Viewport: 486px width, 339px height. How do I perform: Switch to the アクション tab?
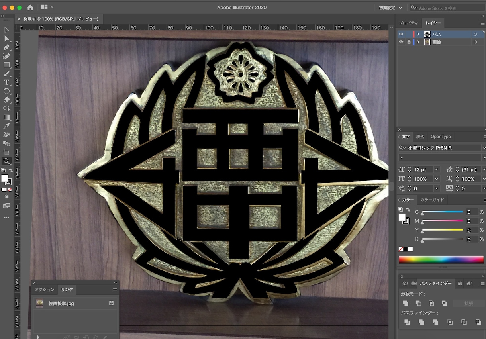44,290
